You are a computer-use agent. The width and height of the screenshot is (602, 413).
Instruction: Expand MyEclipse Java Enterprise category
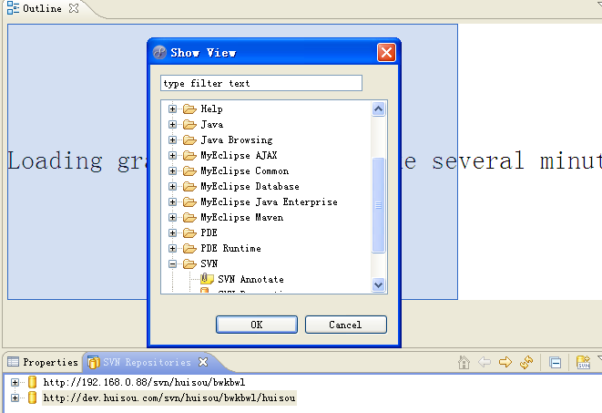coord(172,202)
